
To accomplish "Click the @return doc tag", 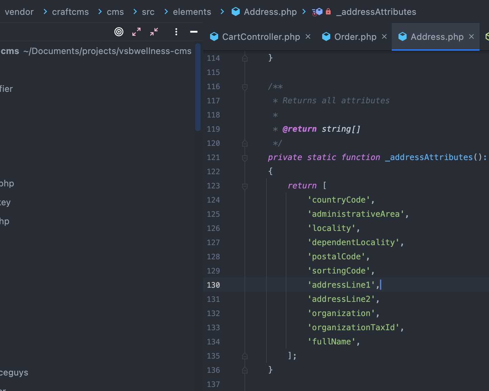I will (300, 129).
